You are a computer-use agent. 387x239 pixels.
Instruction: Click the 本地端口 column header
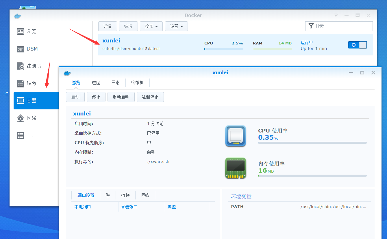(x=95, y=207)
